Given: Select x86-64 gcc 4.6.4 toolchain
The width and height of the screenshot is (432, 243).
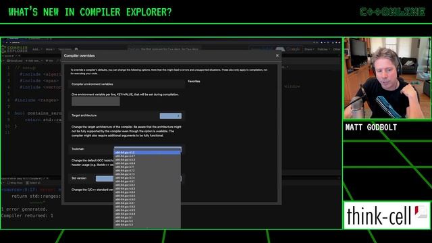Looking at the screenshot, I should (x=147, y=163).
